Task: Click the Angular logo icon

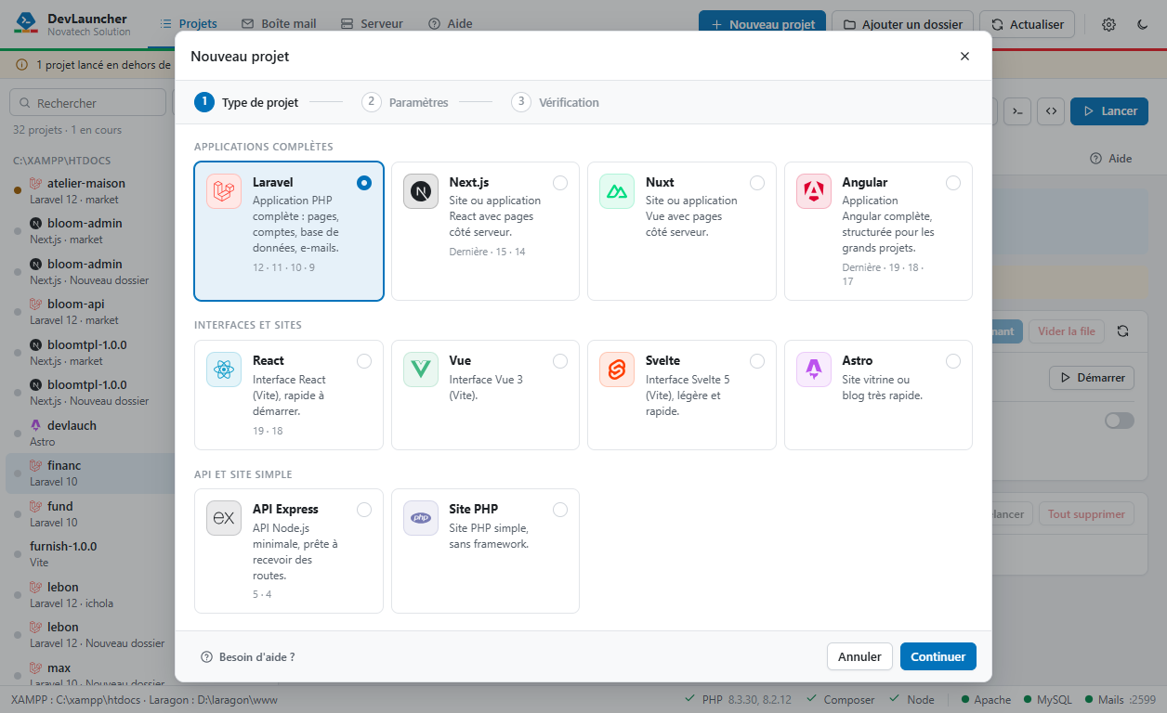Action: pos(814,191)
